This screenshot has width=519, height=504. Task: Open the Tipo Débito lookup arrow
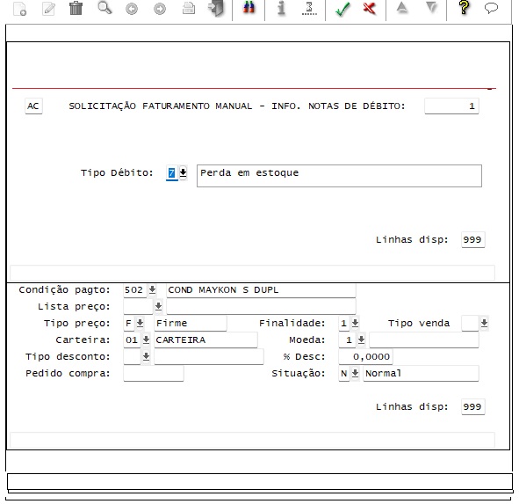pyautogui.click(x=183, y=172)
